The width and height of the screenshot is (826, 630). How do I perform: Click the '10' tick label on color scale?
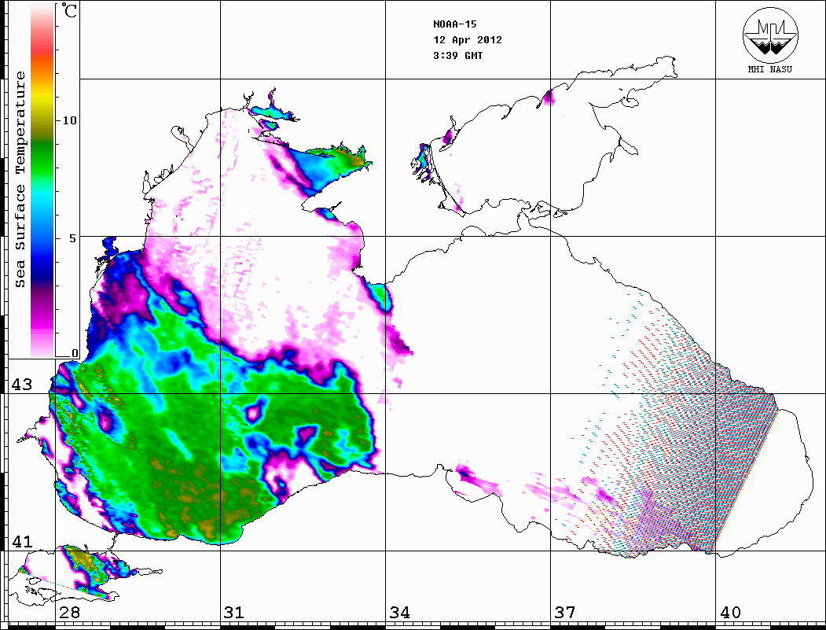[69, 120]
